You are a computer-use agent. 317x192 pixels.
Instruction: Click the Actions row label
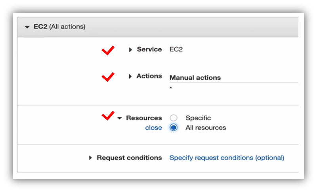[149, 76]
